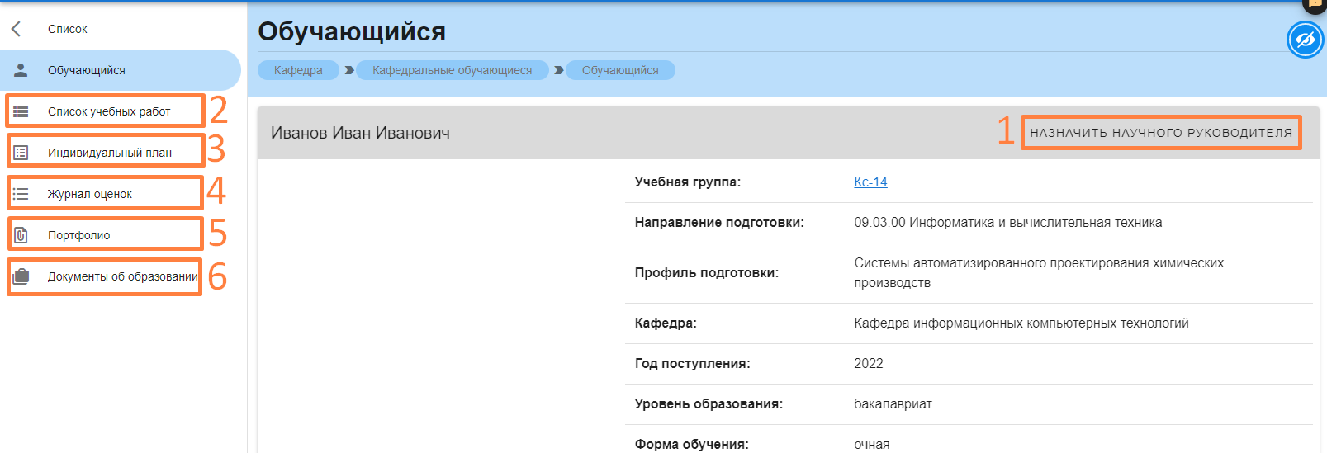This screenshot has height=453, width=1327.
Task: Open the Журнал оценок menu entry
Action: tap(90, 194)
